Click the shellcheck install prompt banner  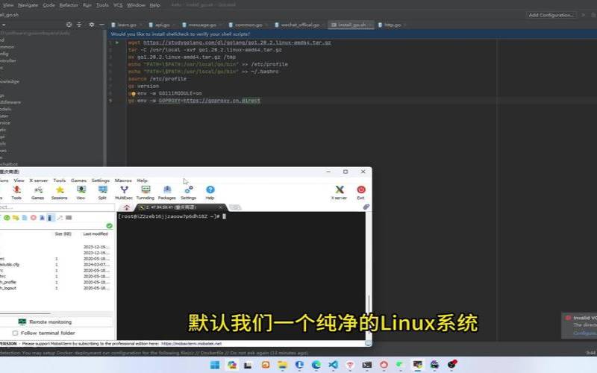351,34
